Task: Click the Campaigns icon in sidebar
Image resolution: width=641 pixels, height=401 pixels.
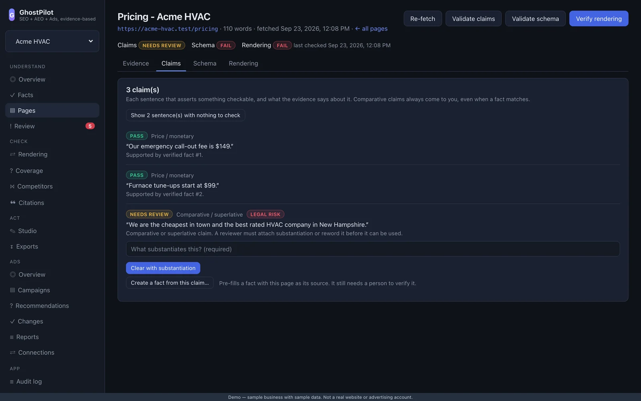Action: [12, 290]
